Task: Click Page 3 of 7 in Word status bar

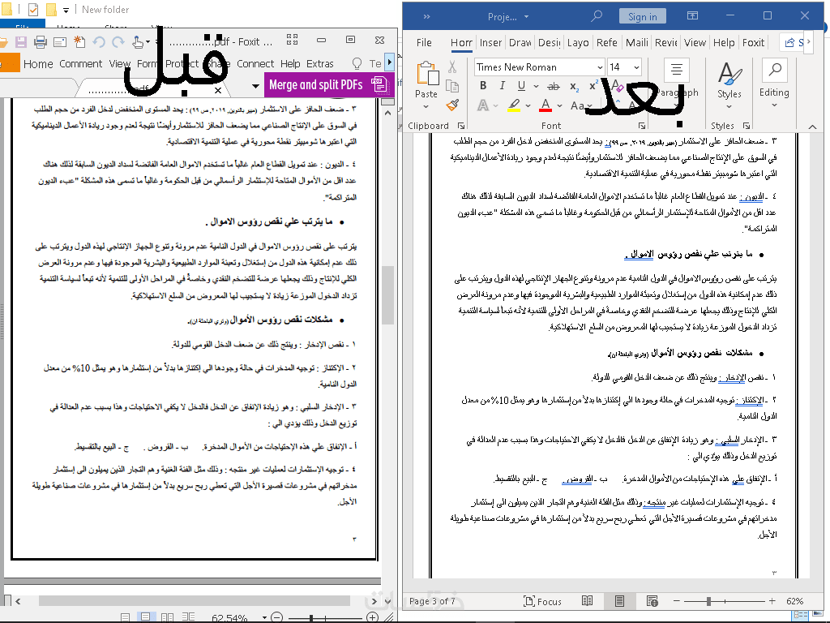Action: click(x=432, y=601)
